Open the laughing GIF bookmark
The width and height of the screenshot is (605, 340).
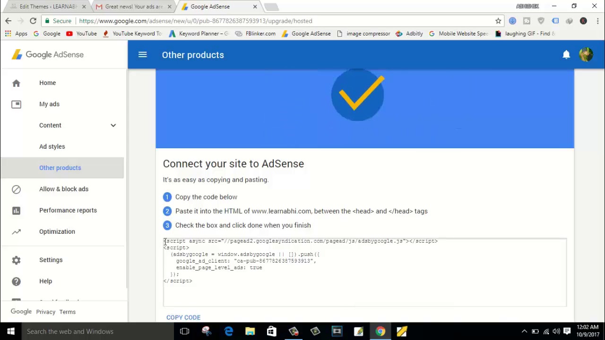click(x=525, y=34)
